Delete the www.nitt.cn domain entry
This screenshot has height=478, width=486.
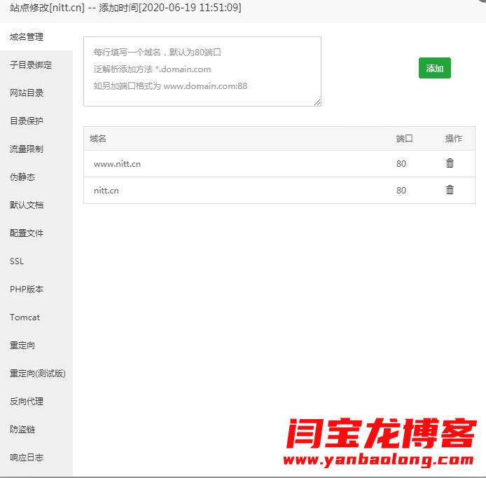[x=450, y=163]
